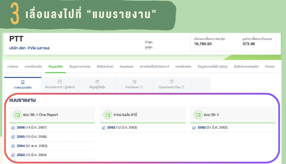Open ความคิดเห็นนักวิเคราะห์ tab

click(x=154, y=67)
